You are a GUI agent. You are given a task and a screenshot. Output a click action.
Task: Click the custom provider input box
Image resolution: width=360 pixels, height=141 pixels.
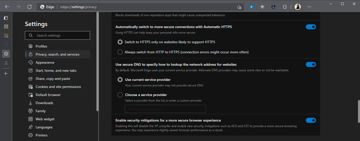click(165, 109)
